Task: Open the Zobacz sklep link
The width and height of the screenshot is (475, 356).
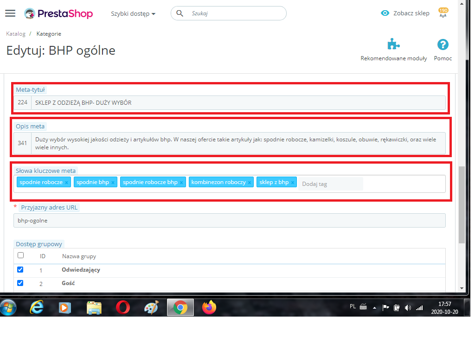Action: pos(411,13)
